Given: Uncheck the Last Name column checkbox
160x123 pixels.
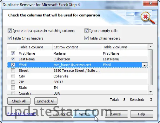Looking at the screenshot, I should [x=13, y=59].
